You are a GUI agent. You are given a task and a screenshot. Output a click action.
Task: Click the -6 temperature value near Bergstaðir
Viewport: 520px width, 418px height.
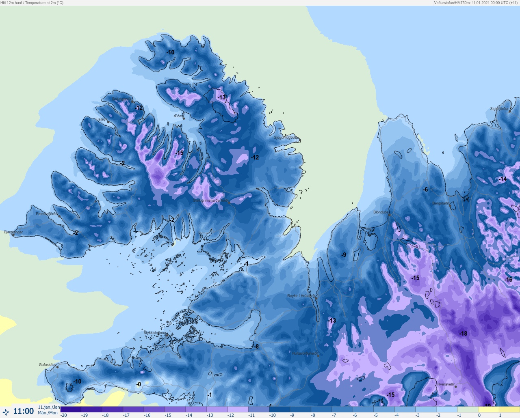[x=425, y=190]
